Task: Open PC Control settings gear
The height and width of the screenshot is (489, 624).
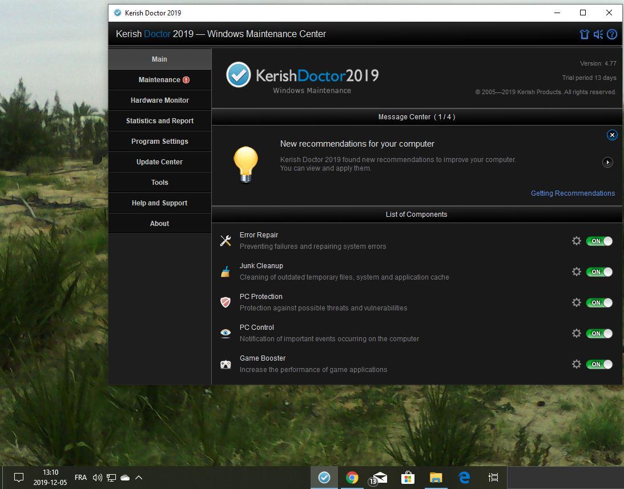Action: 576,333
